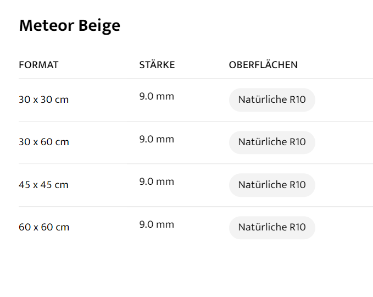Screen dimensions: 373x297
Task: Select Natürliche R10 for 30 x 60 cm
Action: 272,142
